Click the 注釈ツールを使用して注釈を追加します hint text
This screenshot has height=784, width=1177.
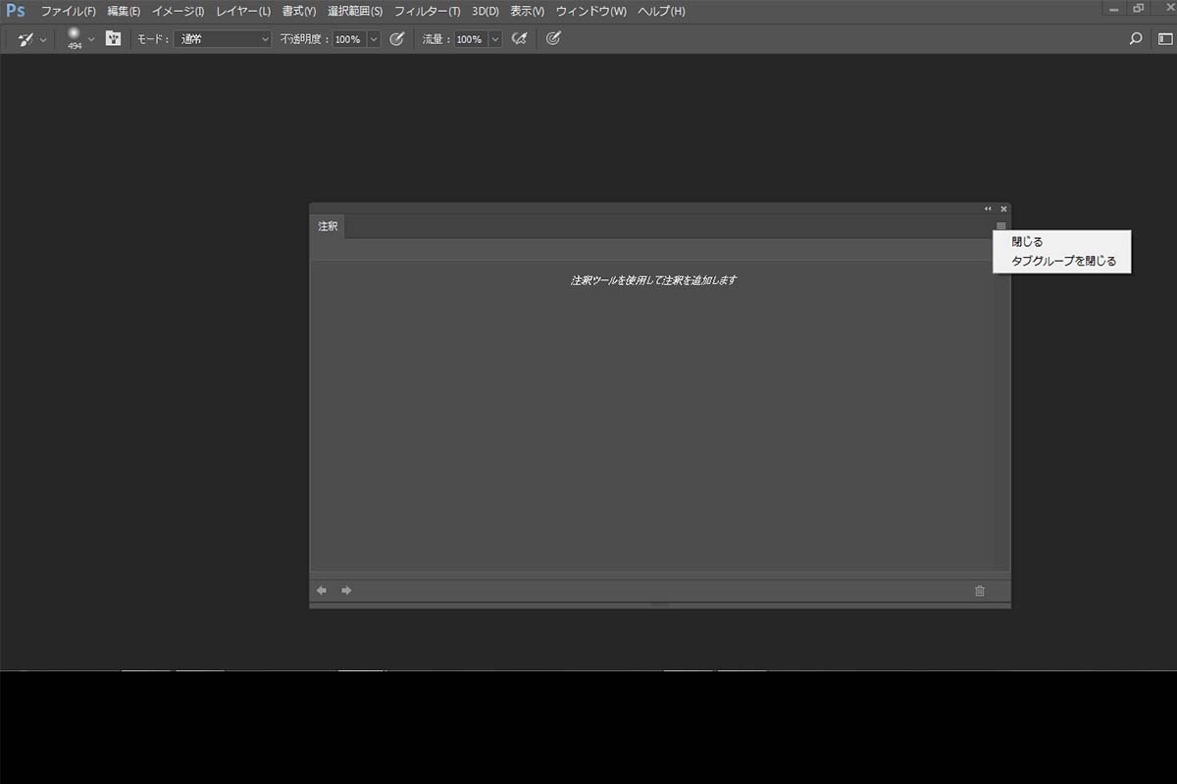pyautogui.click(x=653, y=280)
